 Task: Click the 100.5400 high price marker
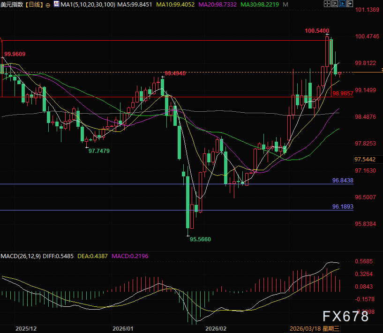(317, 31)
